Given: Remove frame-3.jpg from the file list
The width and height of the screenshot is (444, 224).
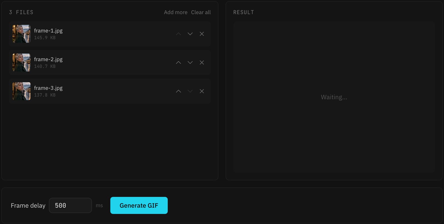Looking at the screenshot, I should [x=202, y=91].
